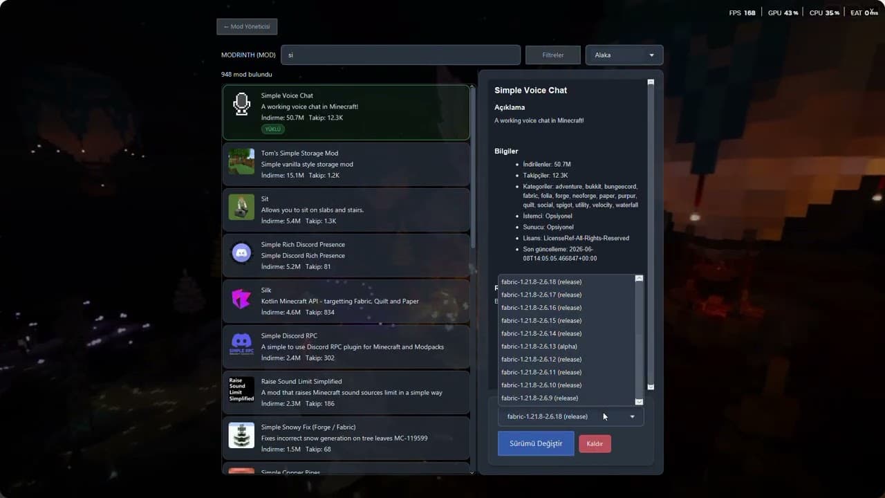Image resolution: width=885 pixels, height=498 pixels.
Task: Pick fabric-1.21.8-2.6.11 (release) from list
Action: pyautogui.click(x=566, y=372)
